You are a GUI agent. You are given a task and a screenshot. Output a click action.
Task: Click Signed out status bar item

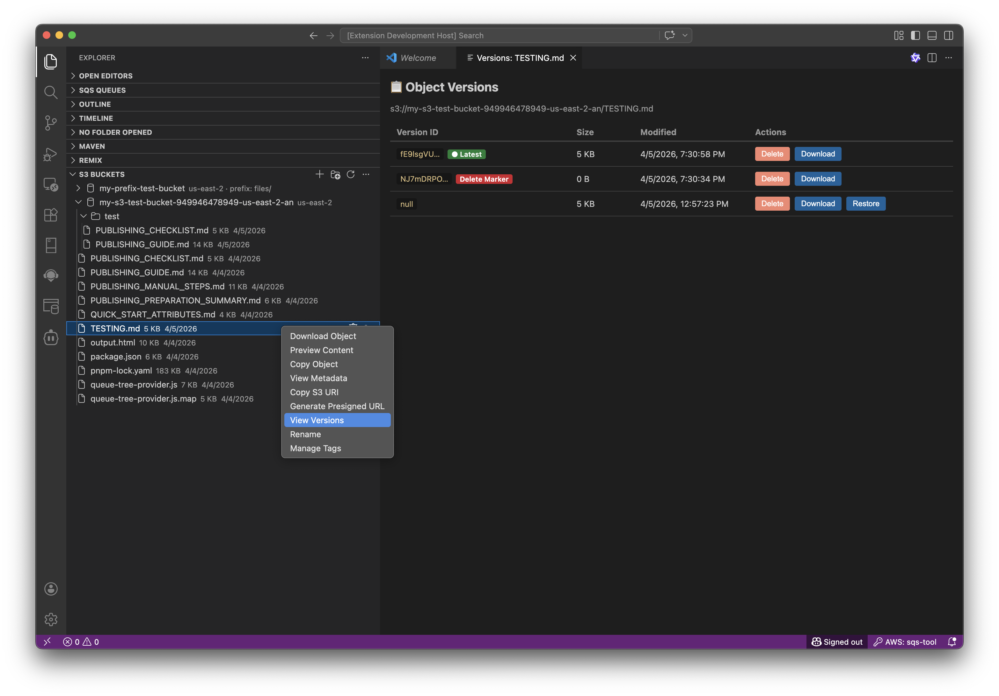[837, 642]
